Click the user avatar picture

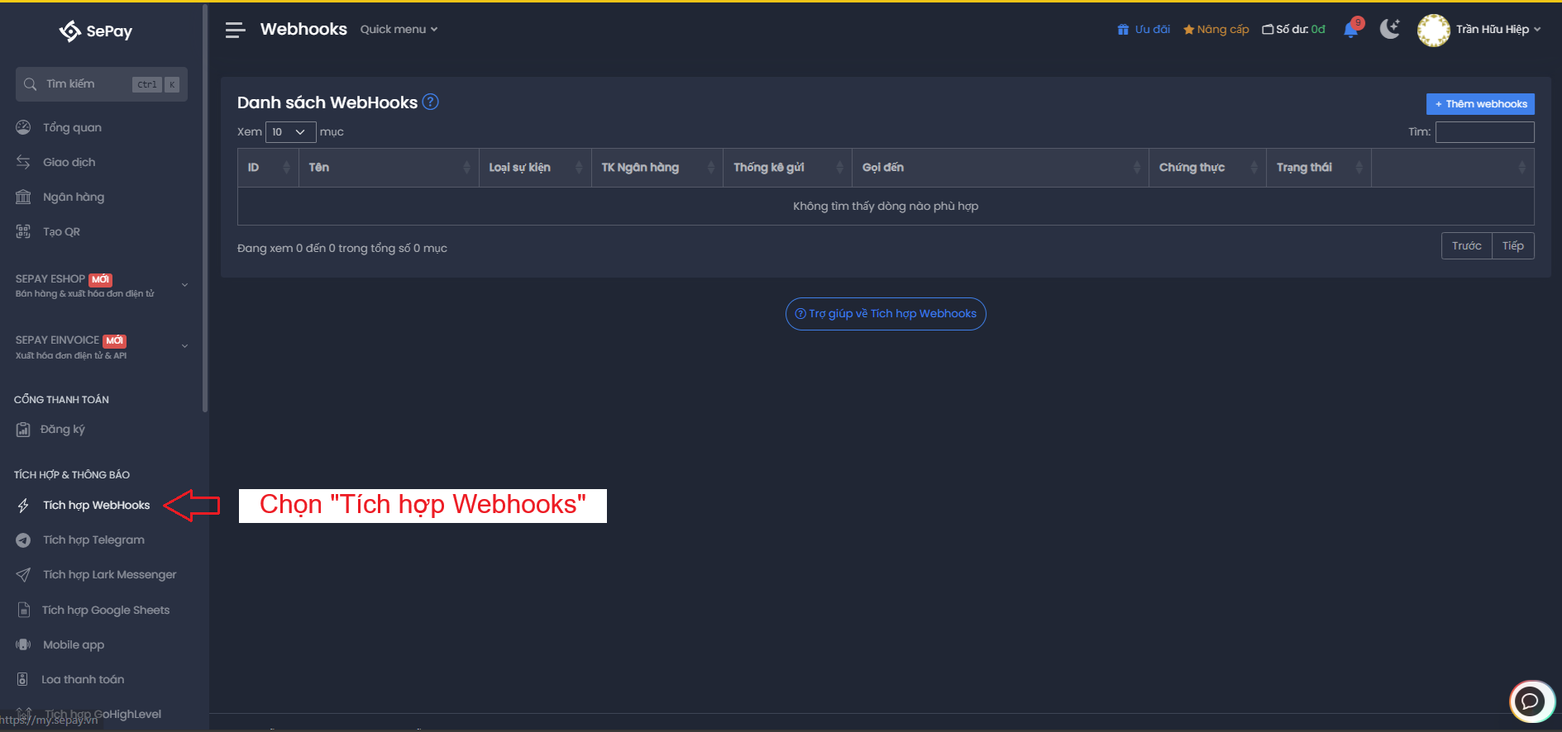click(1433, 30)
